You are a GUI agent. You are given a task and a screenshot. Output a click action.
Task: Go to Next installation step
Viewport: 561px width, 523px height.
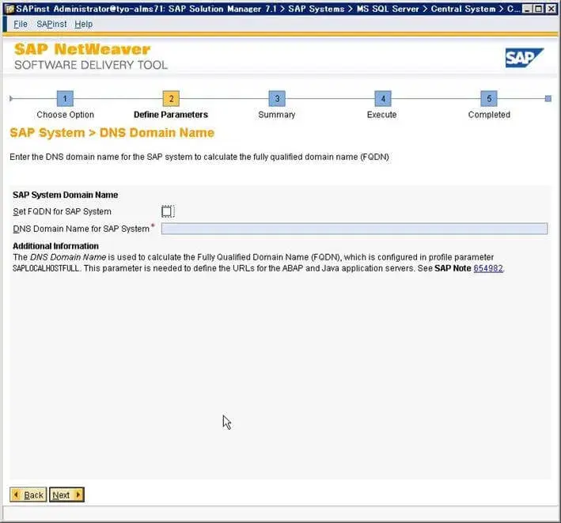coord(66,495)
